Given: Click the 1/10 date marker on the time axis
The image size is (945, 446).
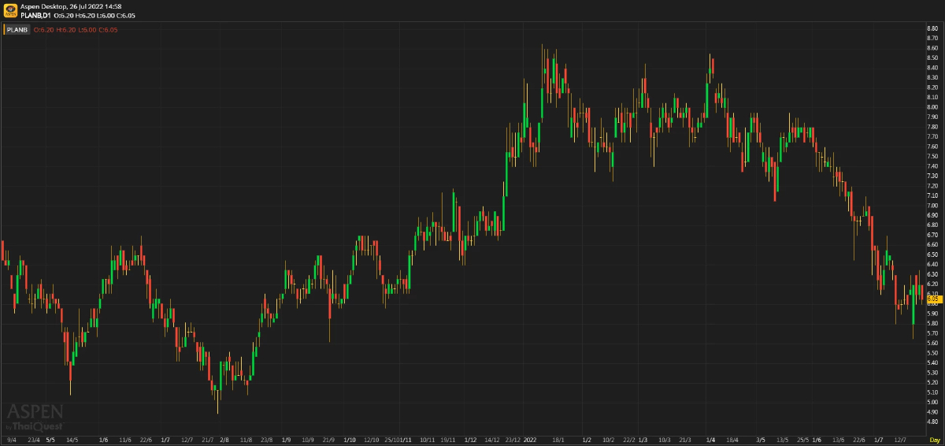Looking at the screenshot, I should click(350, 439).
